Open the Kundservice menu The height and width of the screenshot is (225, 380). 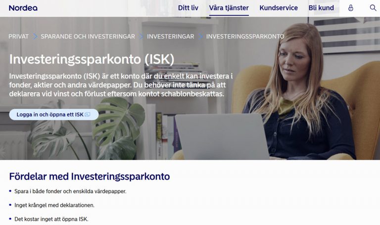279,8
